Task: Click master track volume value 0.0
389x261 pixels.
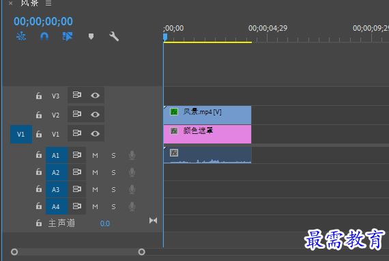Action: point(104,223)
